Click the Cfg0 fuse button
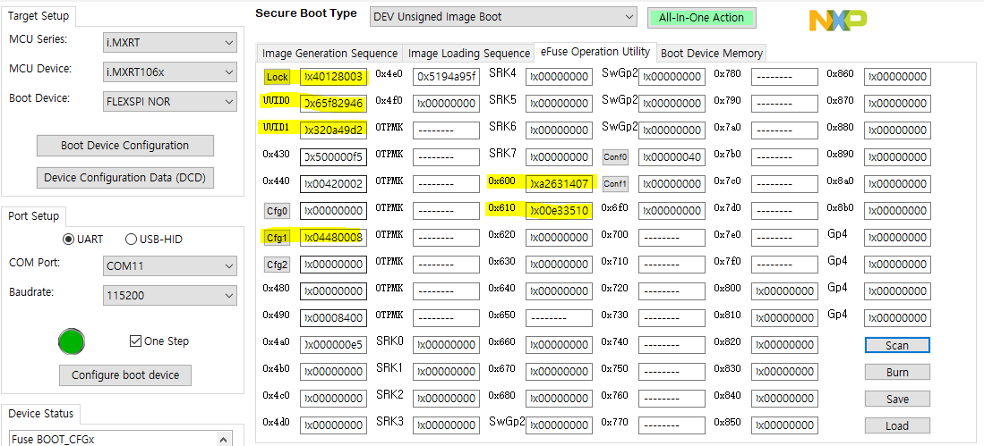 click(x=277, y=211)
